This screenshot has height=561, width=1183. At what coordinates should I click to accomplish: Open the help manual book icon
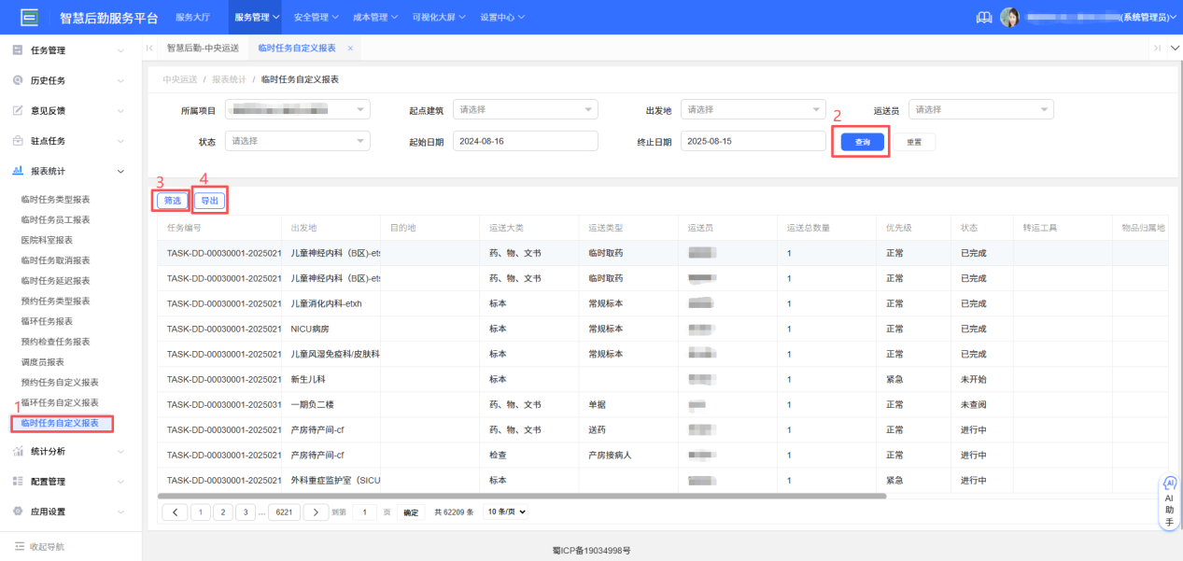(982, 16)
